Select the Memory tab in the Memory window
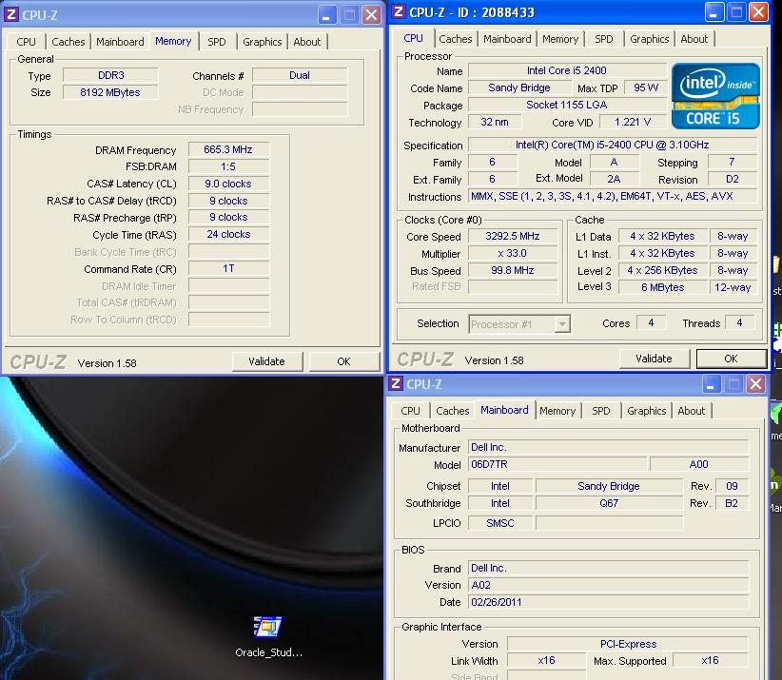This screenshot has width=782, height=680. (x=173, y=41)
